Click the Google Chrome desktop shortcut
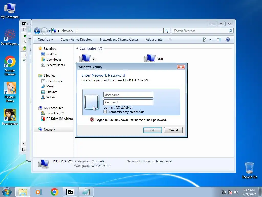The image size is (262, 197). coord(10,66)
